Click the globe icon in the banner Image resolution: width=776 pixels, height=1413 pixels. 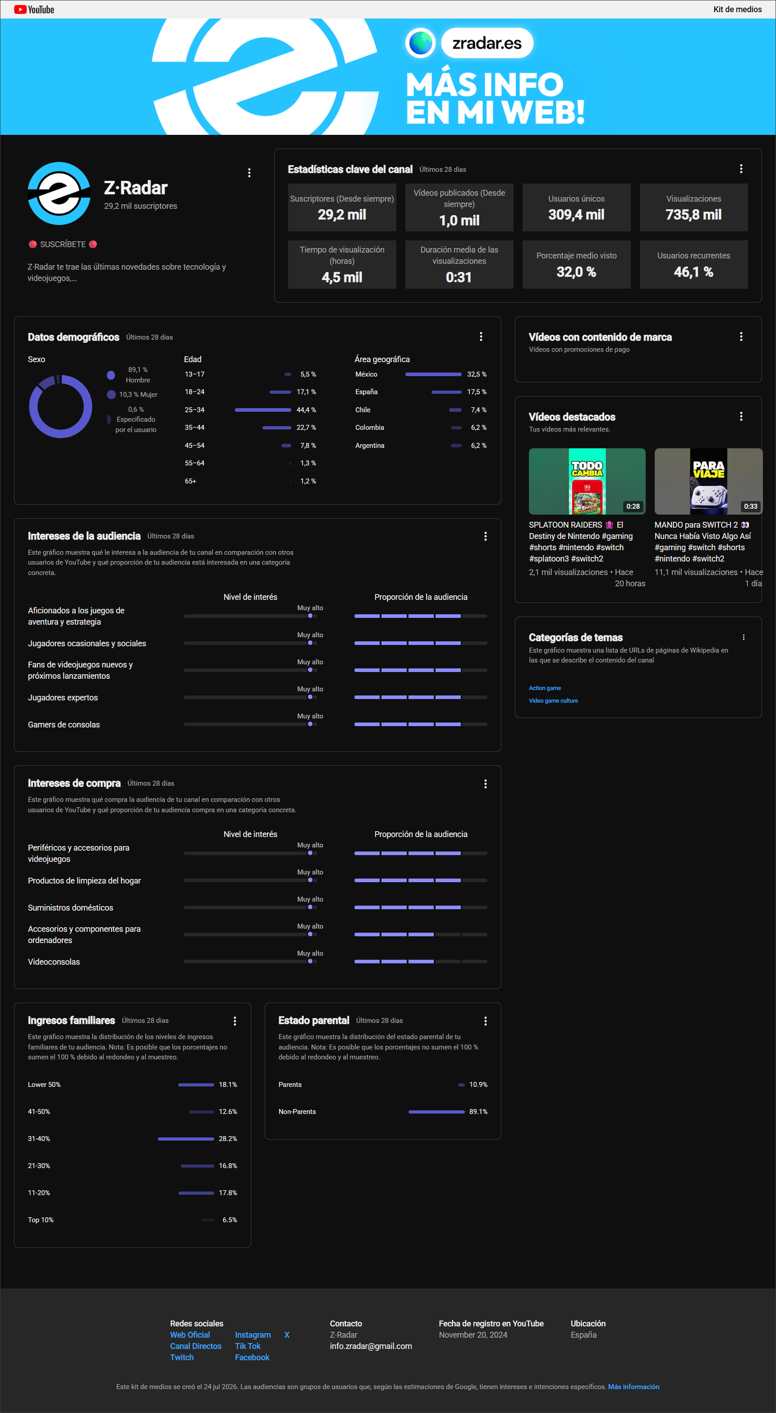(x=421, y=43)
